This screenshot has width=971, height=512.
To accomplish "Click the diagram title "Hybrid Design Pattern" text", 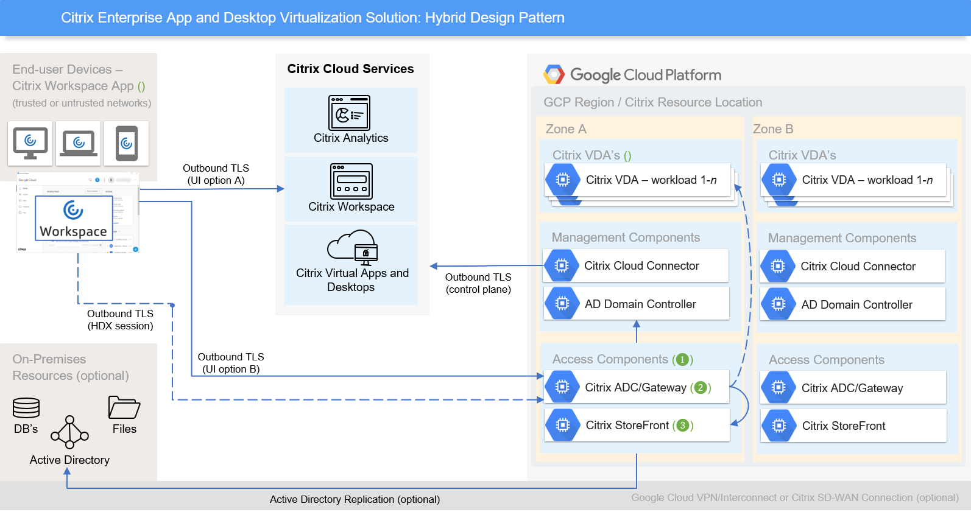I will (495, 18).
